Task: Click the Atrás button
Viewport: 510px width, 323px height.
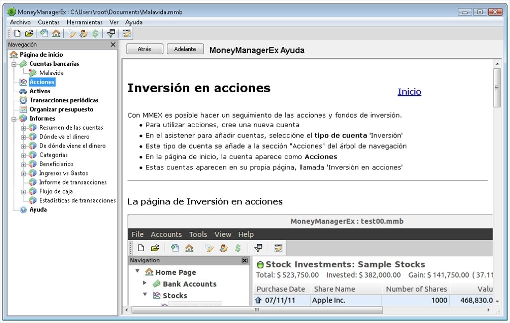Action: [144, 49]
